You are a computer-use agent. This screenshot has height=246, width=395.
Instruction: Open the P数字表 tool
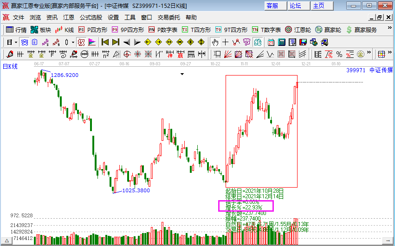tap(163, 30)
